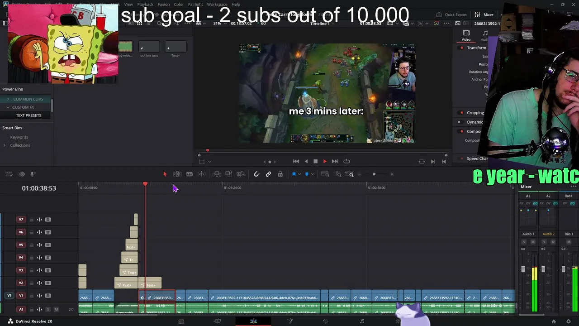
Task: Expand the Cropping inspector section
Action: tap(475, 113)
